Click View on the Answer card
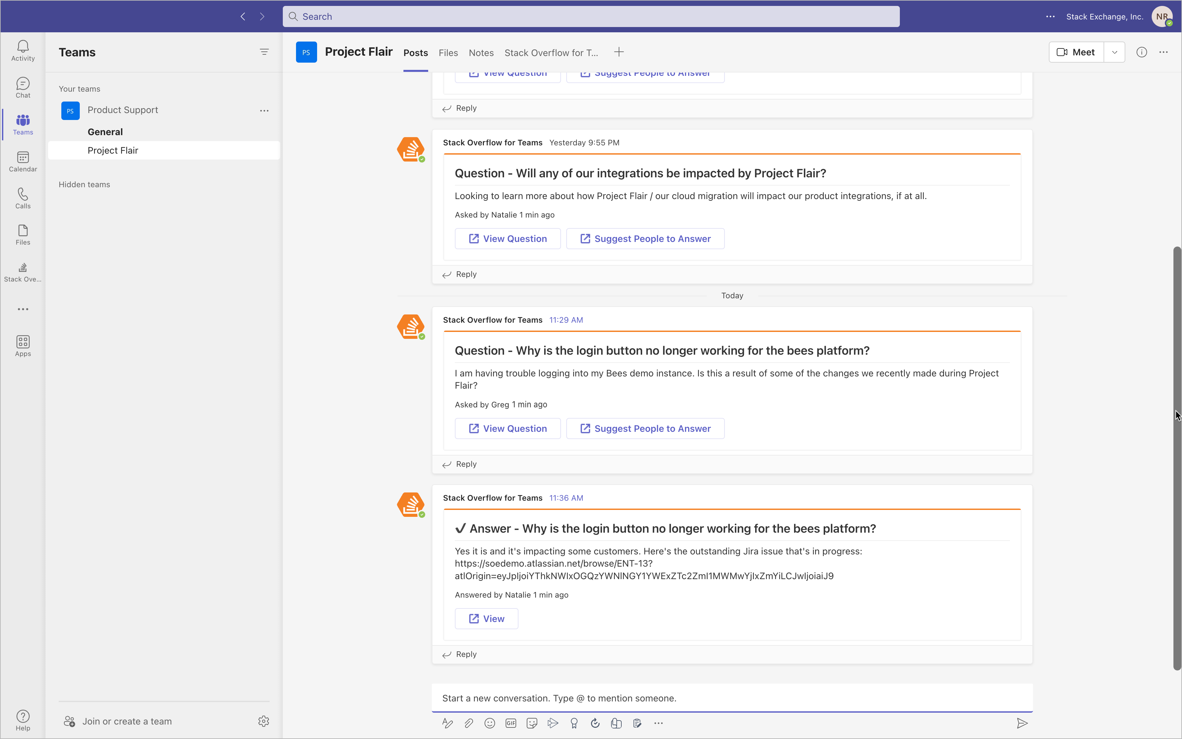Image resolution: width=1182 pixels, height=739 pixels. point(486,619)
